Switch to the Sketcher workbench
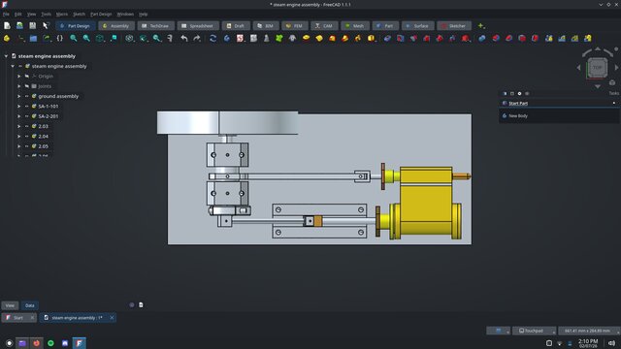This screenshot has width=621, height=349. click(454, 26)
